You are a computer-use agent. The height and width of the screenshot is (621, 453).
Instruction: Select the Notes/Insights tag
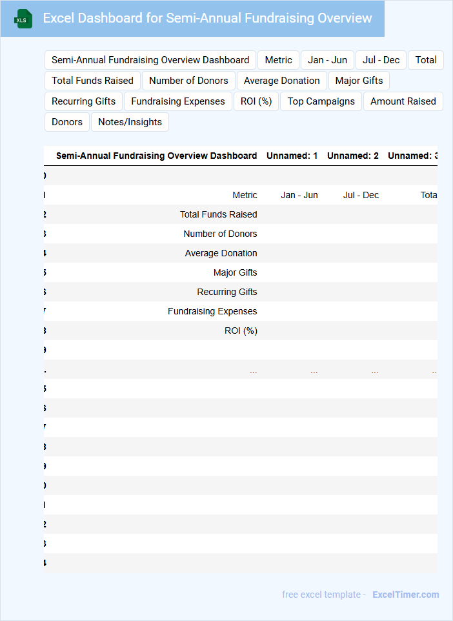pyautogui.click(x=130, y=122)
